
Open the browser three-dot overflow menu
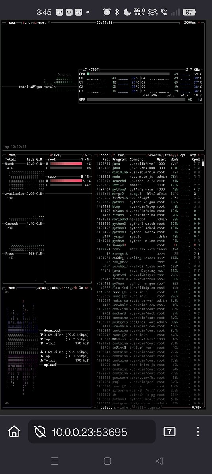198,431
